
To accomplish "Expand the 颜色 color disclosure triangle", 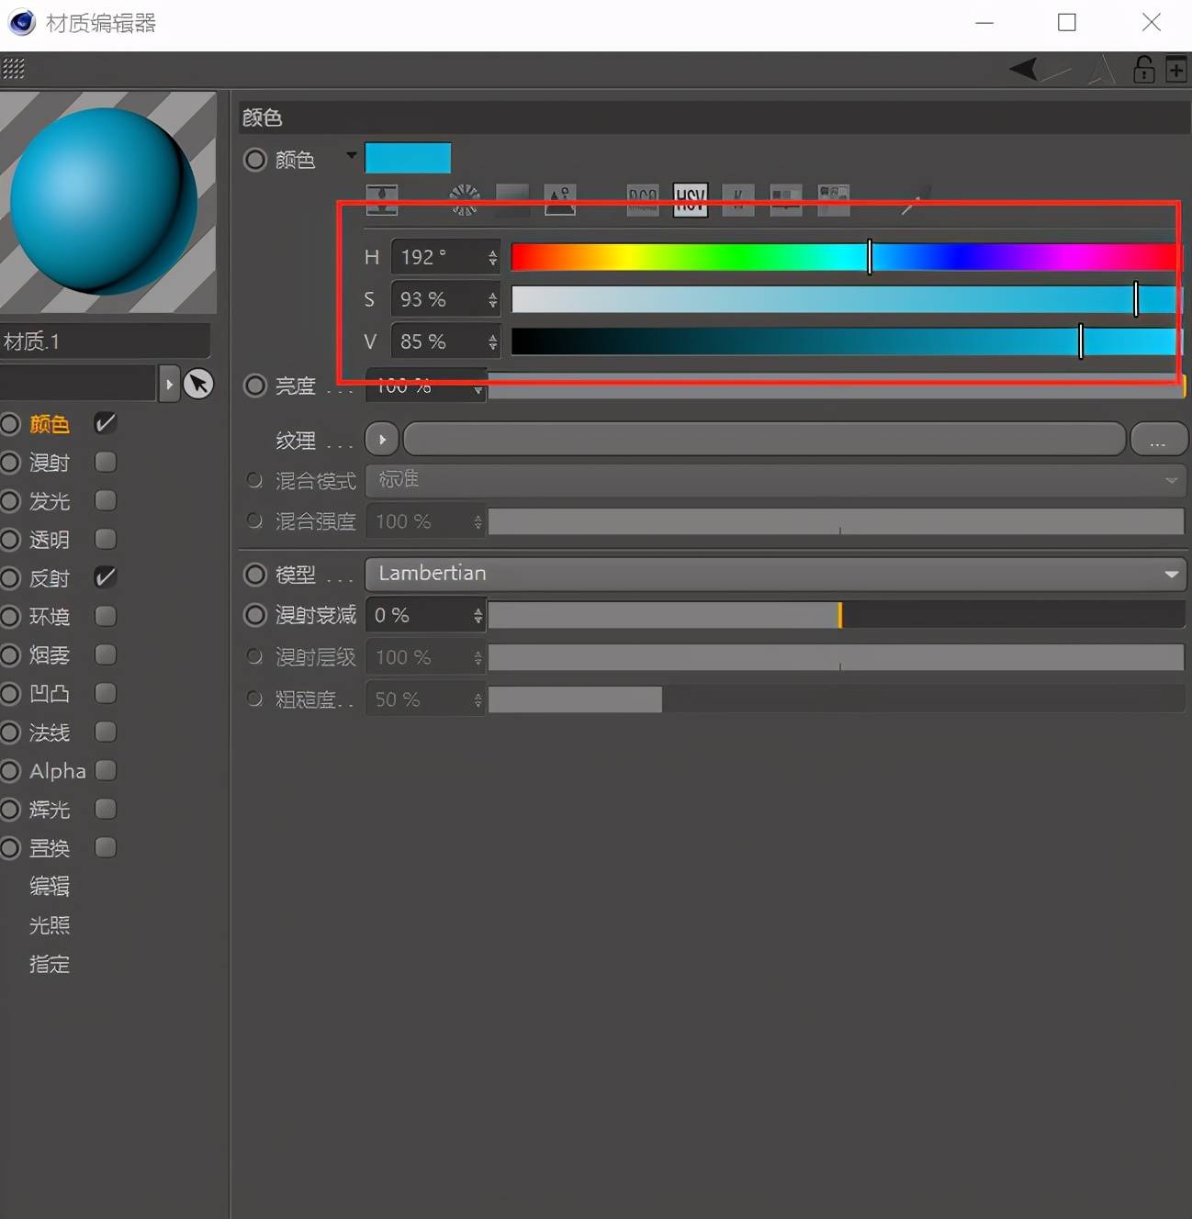I will (x=352, y=155).
